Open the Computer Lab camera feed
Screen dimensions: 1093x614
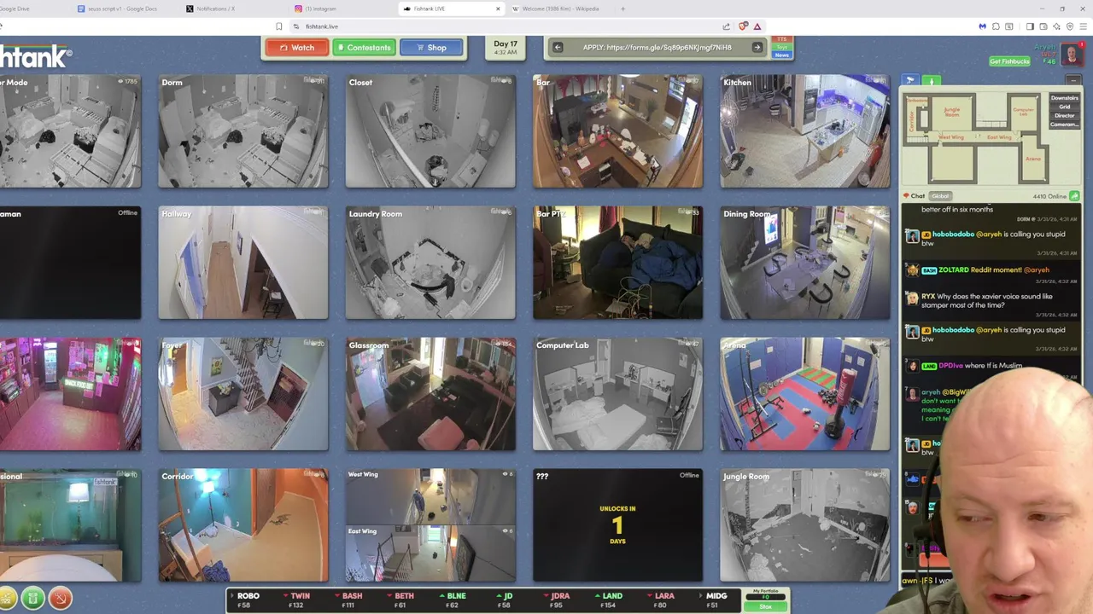tap(617, 394)
